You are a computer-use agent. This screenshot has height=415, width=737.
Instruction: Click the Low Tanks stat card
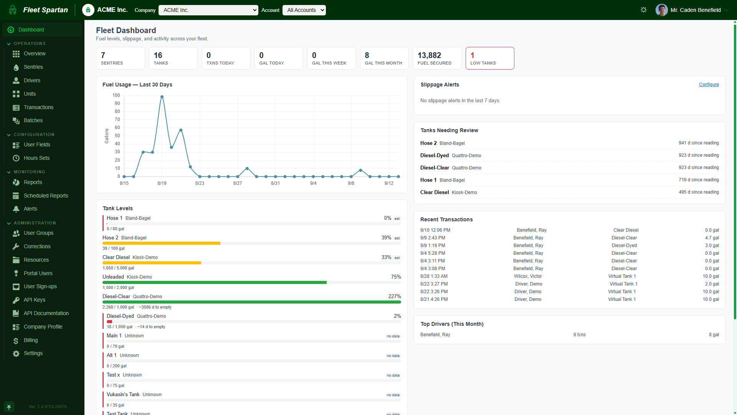[489, 58]
